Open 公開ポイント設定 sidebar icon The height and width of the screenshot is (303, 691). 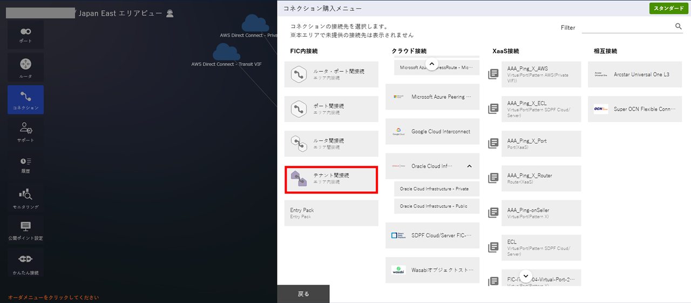pyautogui.click(x=25, y=231)
